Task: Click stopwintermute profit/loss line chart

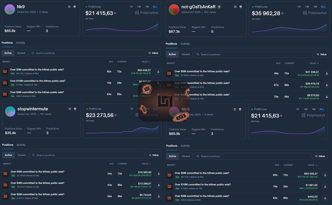Action: coord(122,130)
